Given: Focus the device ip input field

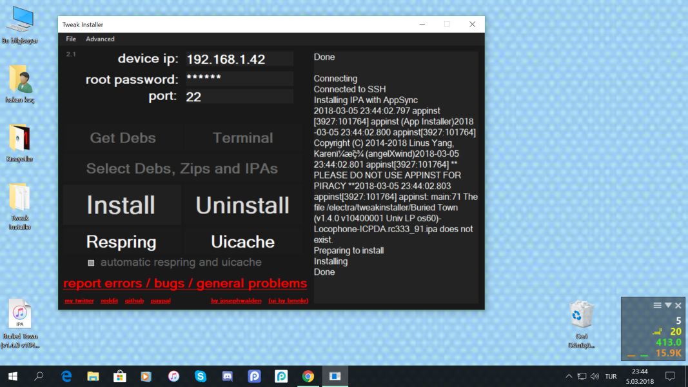Looking at the screenshot, I should tap(239, 59).
